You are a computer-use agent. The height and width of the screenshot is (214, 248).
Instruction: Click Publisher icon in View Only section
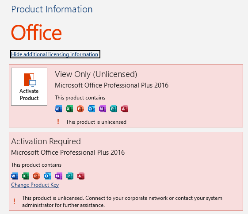[x=114, y=109]
